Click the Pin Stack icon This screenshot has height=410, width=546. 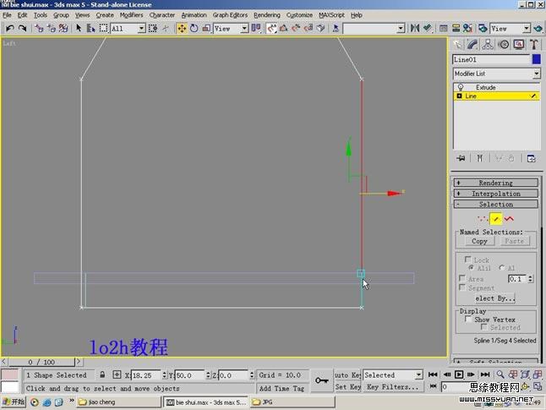[461, 158]
